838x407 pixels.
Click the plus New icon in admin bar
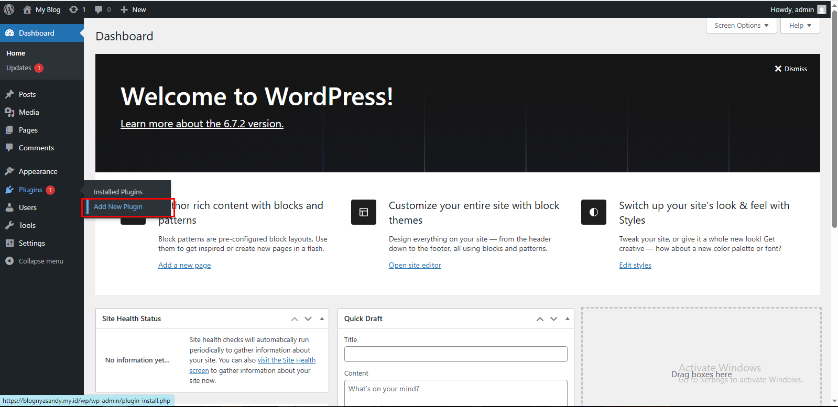tap(124, 9)
